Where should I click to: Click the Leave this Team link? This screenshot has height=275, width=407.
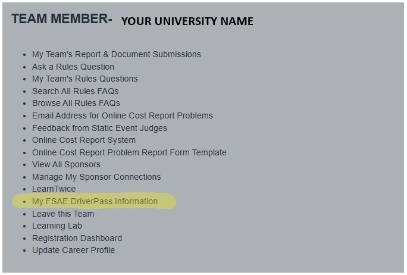click(x=62, y=214)
